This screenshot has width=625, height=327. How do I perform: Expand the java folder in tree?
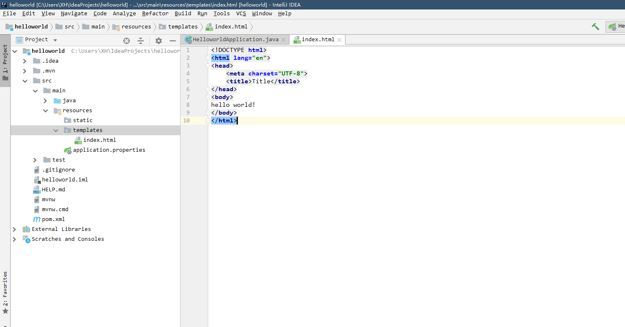click(45, 101)
